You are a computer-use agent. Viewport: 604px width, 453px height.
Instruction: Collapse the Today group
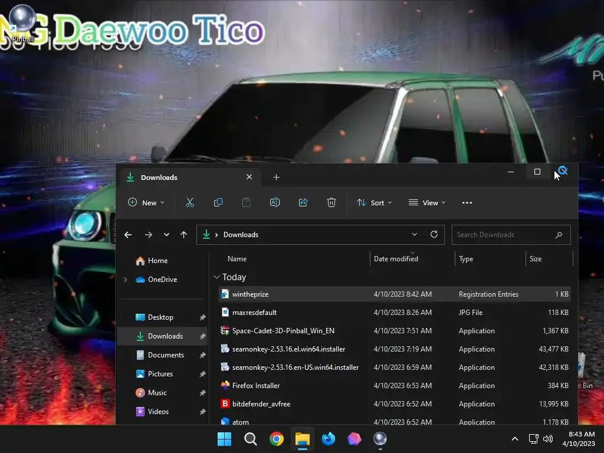coord(216,277)
